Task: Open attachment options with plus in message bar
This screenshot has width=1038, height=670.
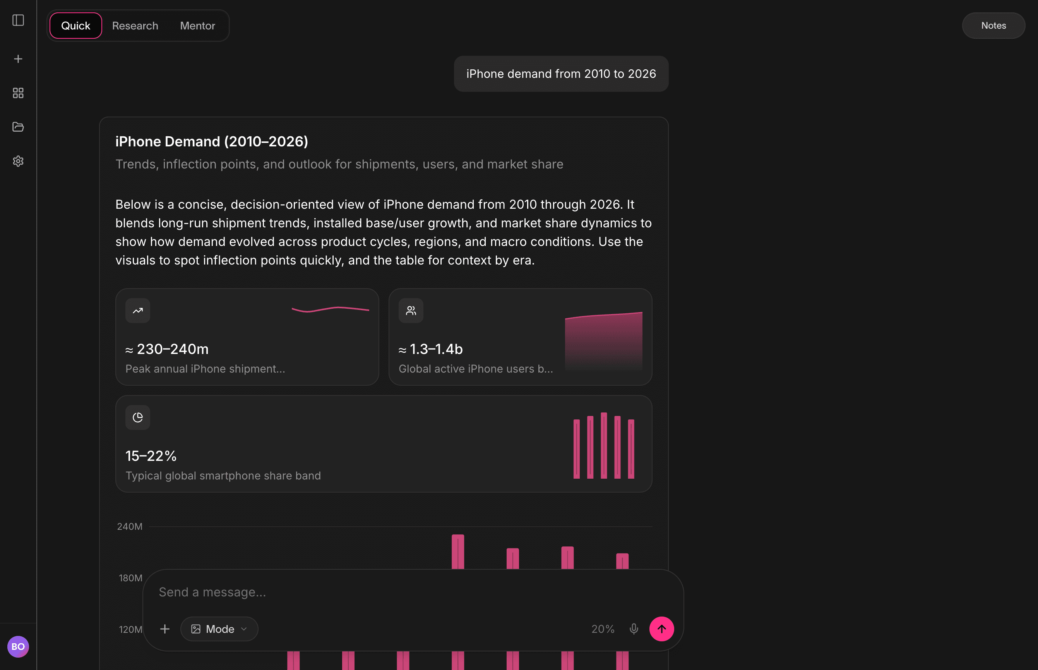Action: (x=165, y=629)
